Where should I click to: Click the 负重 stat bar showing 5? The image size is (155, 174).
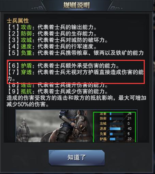coord(116,134)
